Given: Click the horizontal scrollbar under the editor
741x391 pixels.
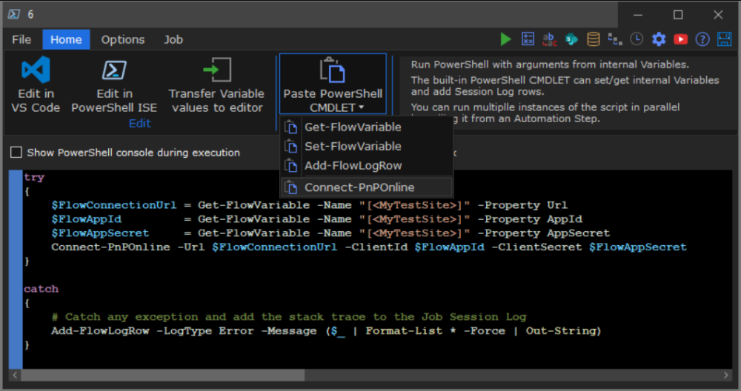Looking at the screenshot, I should 163,375.
